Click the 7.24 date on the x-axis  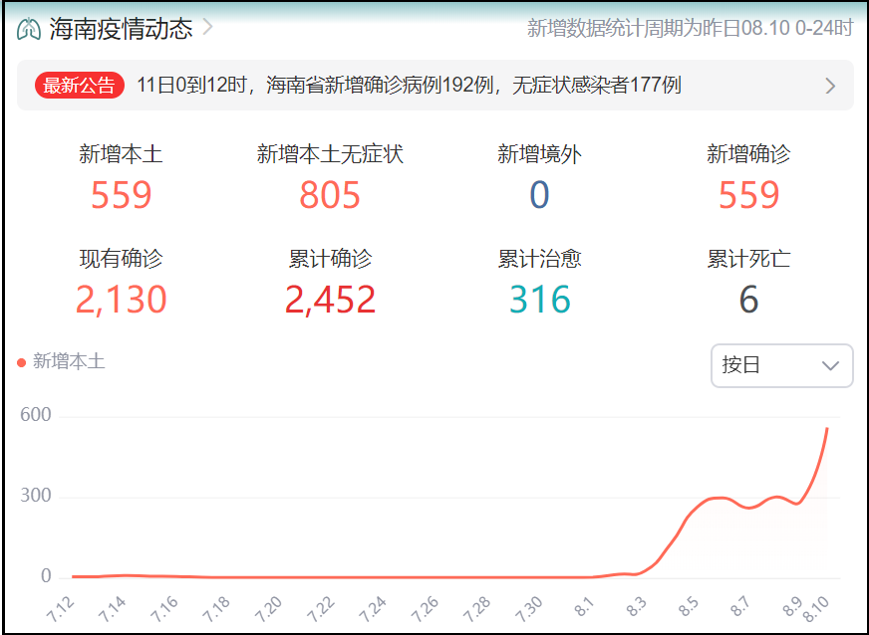coord(373,609)
